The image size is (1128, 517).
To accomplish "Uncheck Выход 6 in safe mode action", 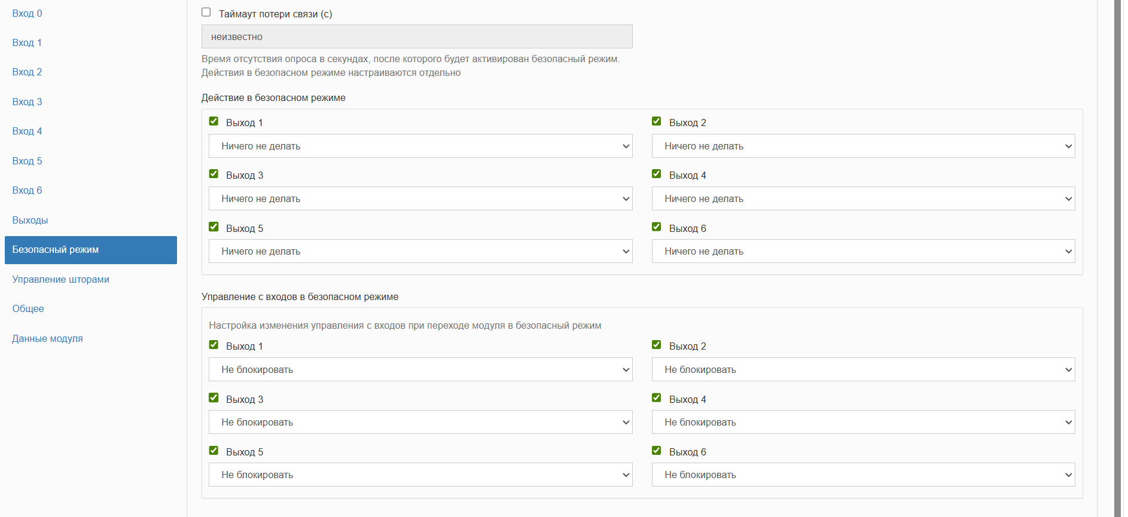I will point(657,227).
